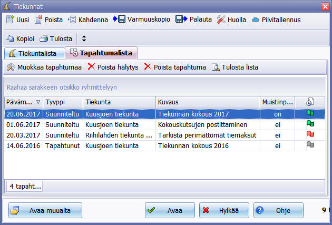Click the Avaa button
The image size is (332, 225).
tap(170, 210)
